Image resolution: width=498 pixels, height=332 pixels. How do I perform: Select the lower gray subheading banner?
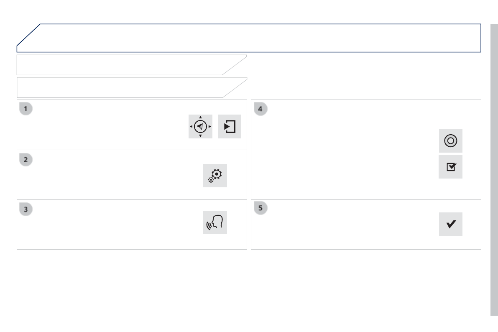point(125,87)
